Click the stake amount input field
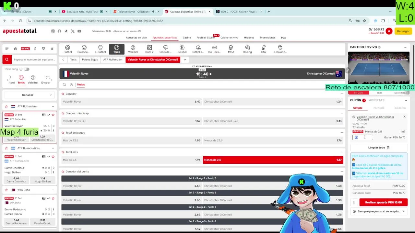Image resolution: width=415 pixels, height=233 pixels. (363, 138)
